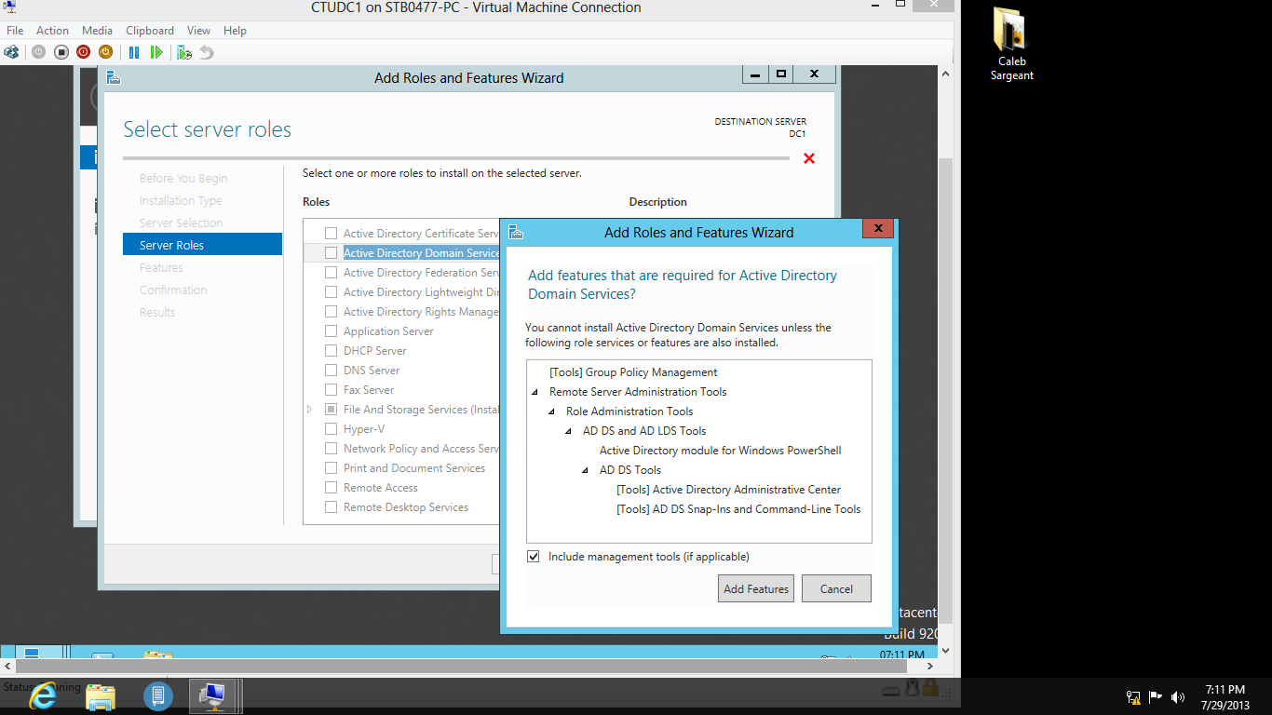Cancel the add features dialog

click(836, 588)
